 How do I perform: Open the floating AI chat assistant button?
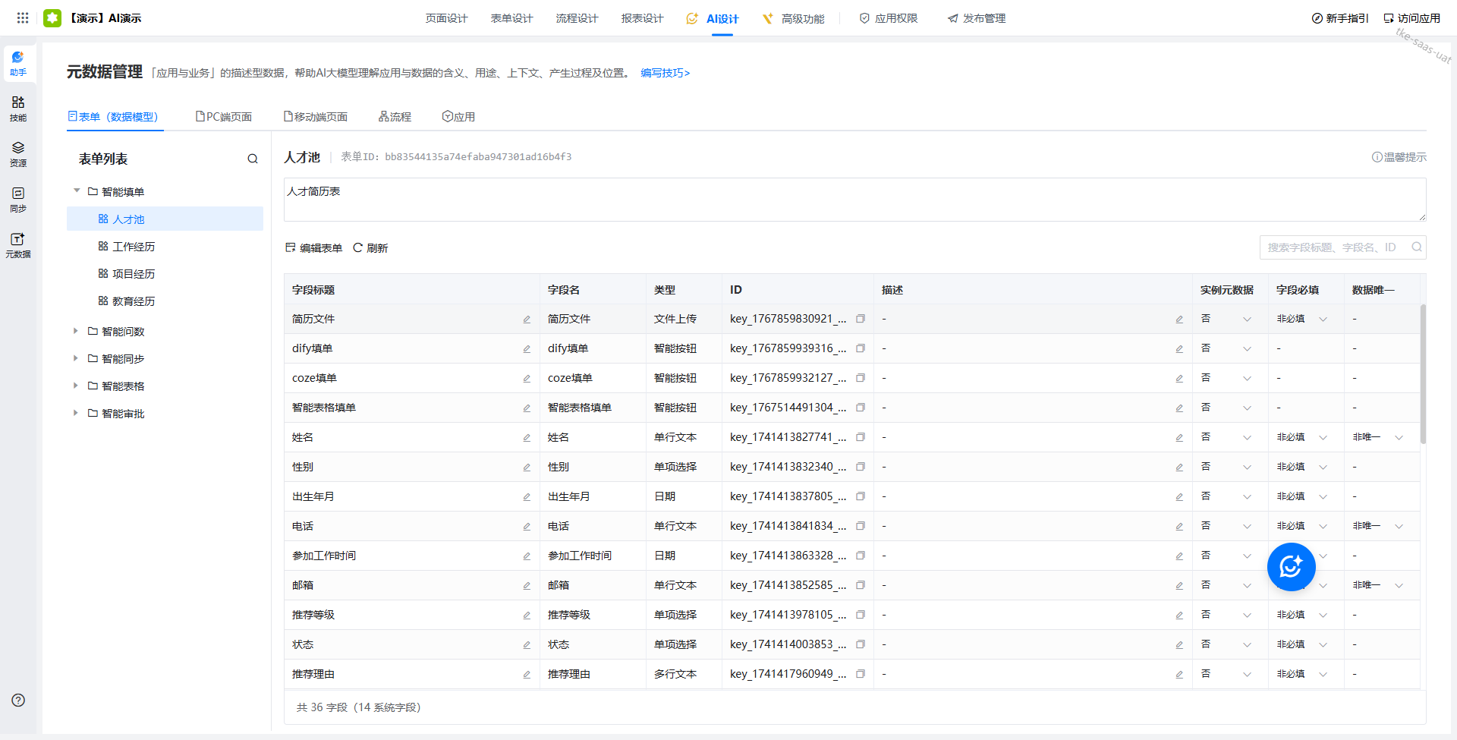(1291, 566)
